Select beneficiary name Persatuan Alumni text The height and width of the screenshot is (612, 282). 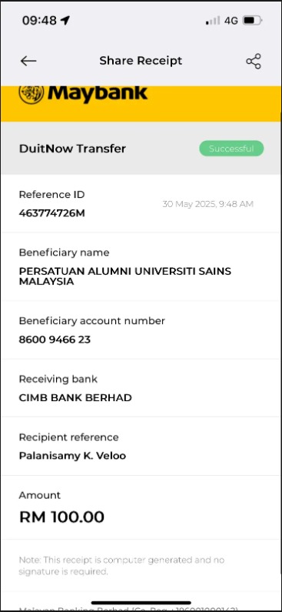click(124, 276)
